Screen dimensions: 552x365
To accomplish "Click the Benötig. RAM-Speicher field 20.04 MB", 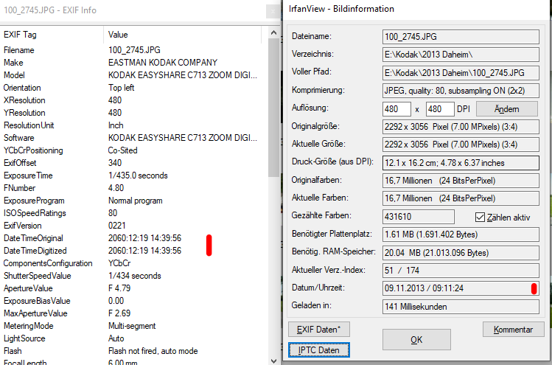I will tap(461, 253).
